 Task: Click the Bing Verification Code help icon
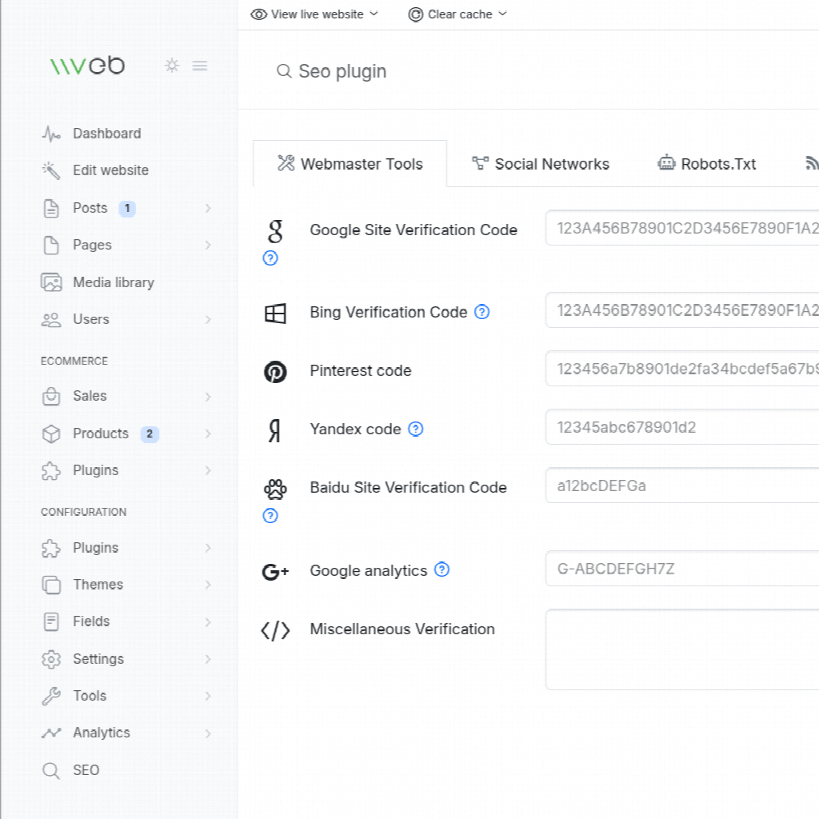482,312
